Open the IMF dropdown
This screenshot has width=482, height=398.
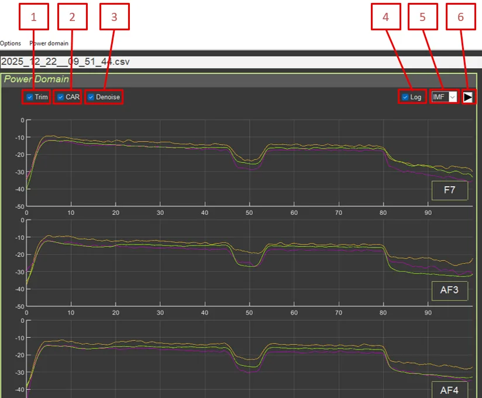(452, 97)
